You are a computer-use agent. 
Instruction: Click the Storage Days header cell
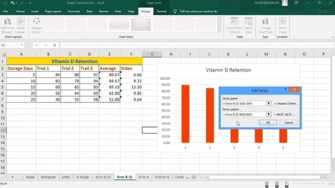[x=21, y=68]
